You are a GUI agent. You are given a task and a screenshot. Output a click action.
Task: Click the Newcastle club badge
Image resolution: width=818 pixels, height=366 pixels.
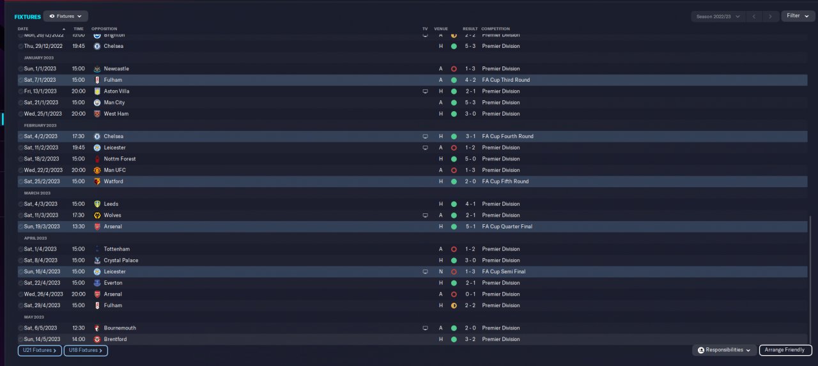coord(96,68)
